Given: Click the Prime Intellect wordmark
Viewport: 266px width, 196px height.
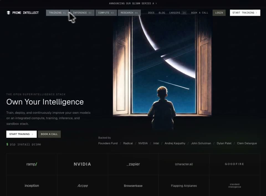Looking at the screenshot, I should click(25, 13).
